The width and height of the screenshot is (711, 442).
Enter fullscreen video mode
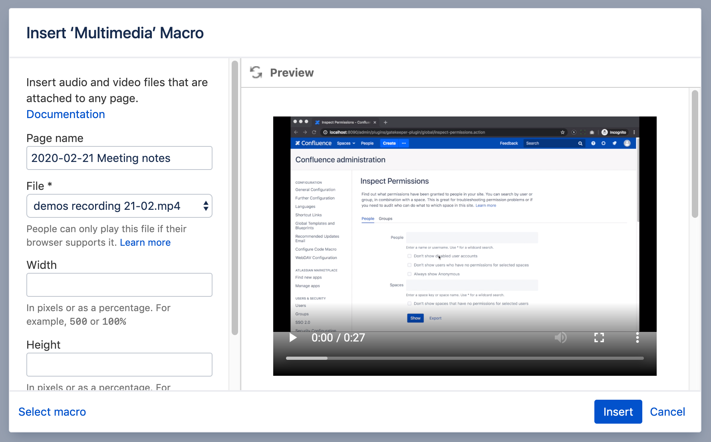coord(599,338)
